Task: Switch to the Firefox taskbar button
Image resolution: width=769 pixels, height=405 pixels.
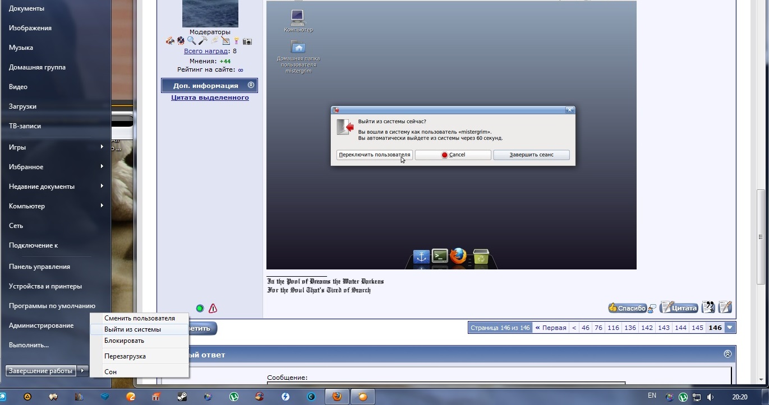Action: (337, 397)
